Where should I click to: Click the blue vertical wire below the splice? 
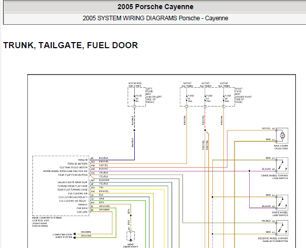pos(134,146)
